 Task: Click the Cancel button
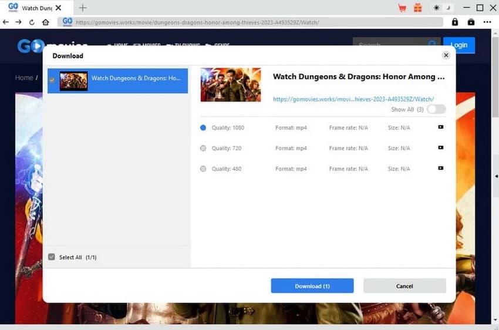(404, 286)
